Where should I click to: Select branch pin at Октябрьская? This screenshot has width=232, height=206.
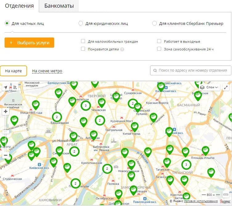pos(119,194)
